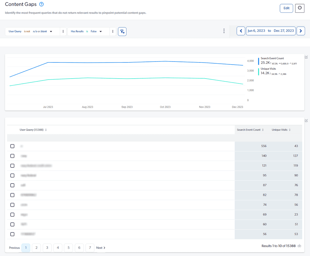310x256 pixels.
Task: Go to previous date range
Action: pyautogui.click(x=241, y=31)
